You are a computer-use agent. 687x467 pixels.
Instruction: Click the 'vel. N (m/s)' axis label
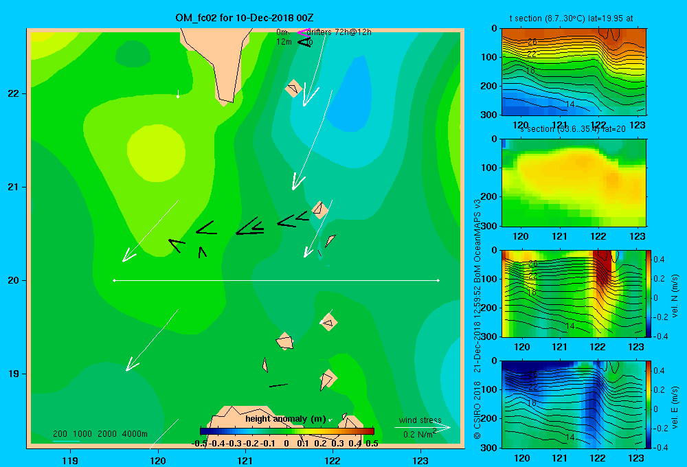click(x=675, y=296)
